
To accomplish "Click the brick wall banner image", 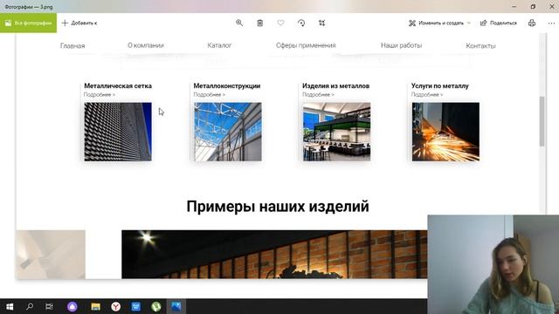I will pyautogui.click(x=274, y=254).
